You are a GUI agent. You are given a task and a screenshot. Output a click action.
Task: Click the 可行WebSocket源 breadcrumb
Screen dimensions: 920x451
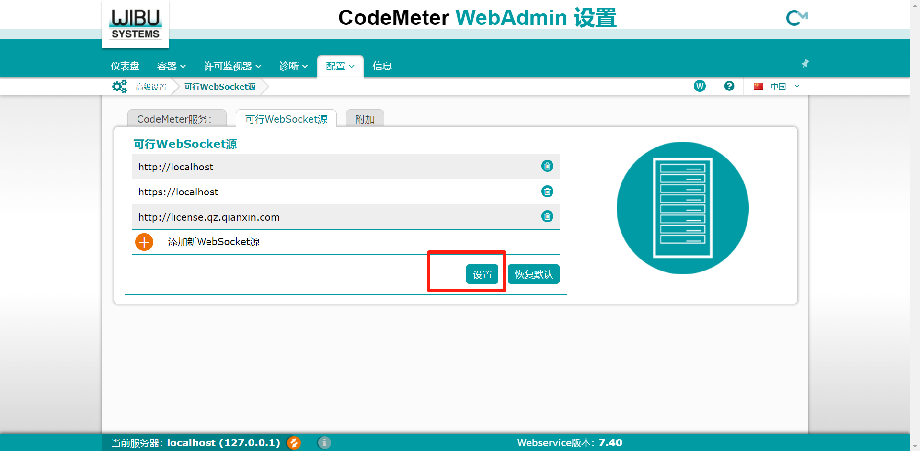coord(220,87)
